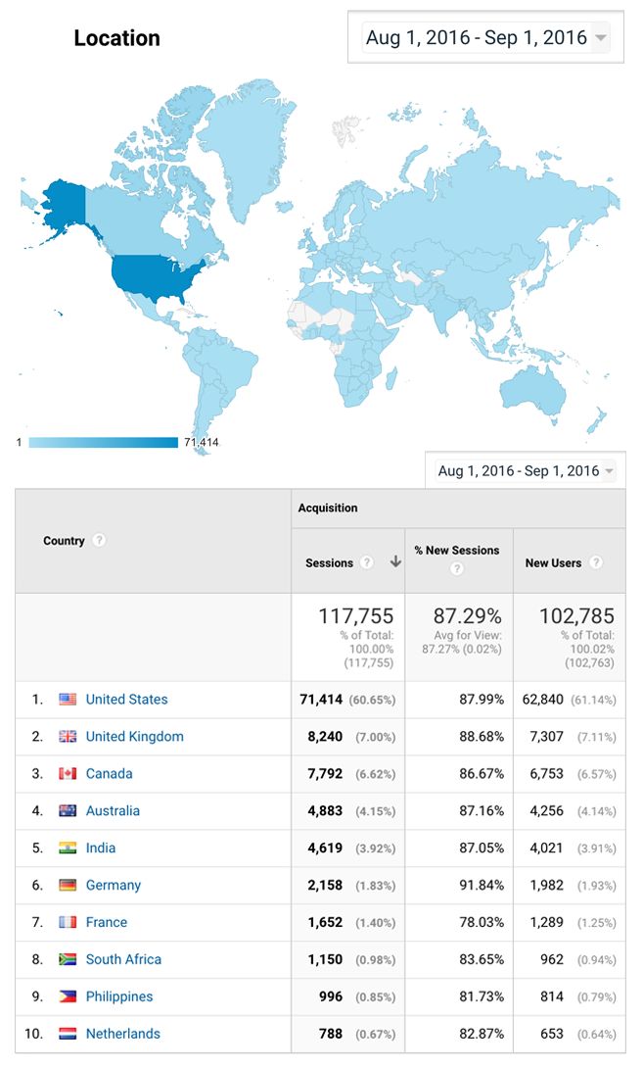Click South Africa new users value 962
The width and height of the screenshot is (643, 1068).
(552, 959)
